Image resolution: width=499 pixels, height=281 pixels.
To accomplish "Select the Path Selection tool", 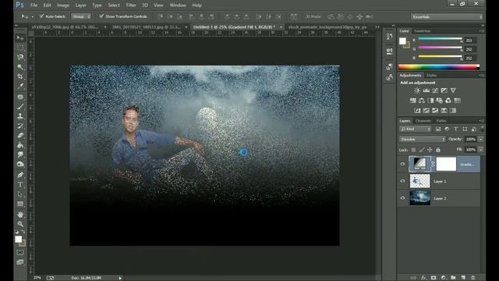I will 20,194.
